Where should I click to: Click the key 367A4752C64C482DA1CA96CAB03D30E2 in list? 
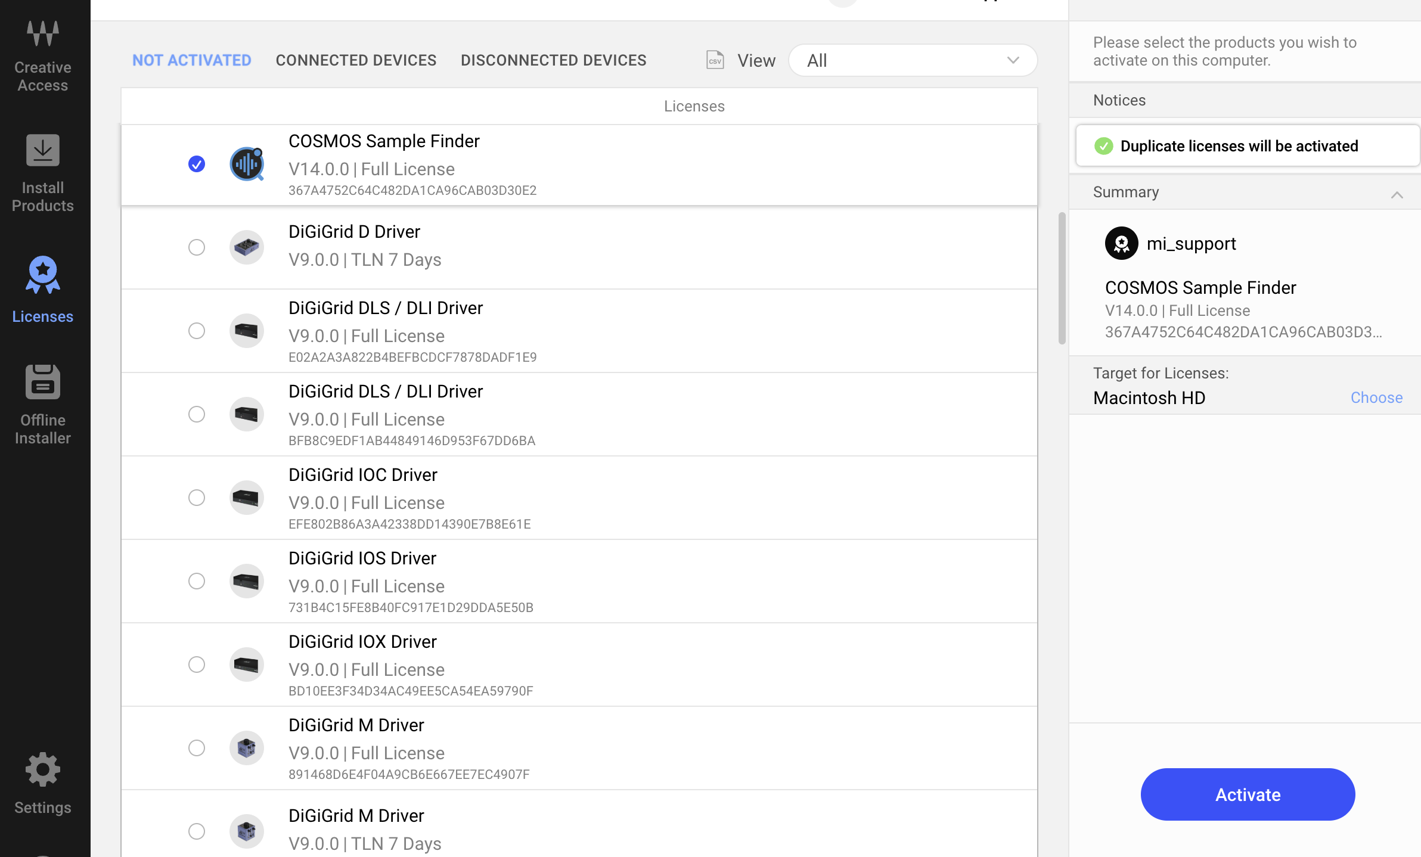pos(412,191)
